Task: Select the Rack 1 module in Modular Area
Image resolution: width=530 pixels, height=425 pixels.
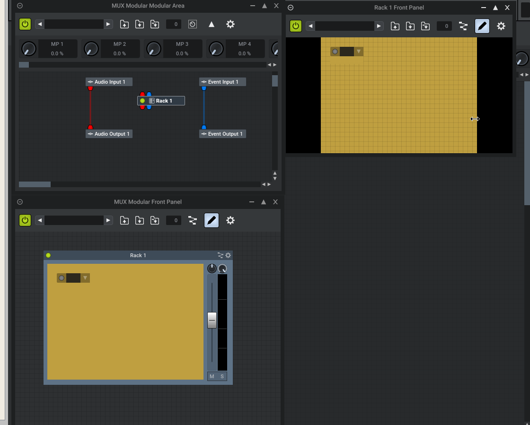Action: click(161, 101)
